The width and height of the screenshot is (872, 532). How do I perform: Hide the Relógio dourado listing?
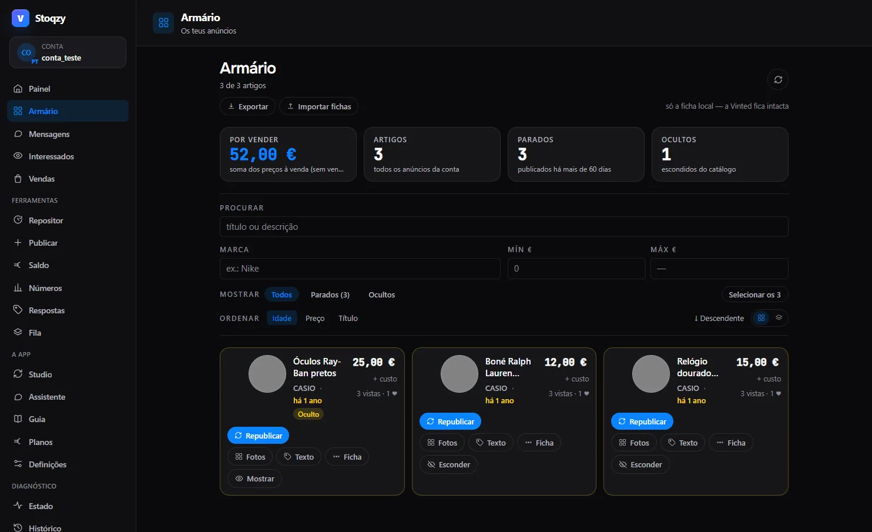click(x=640, y=464)
